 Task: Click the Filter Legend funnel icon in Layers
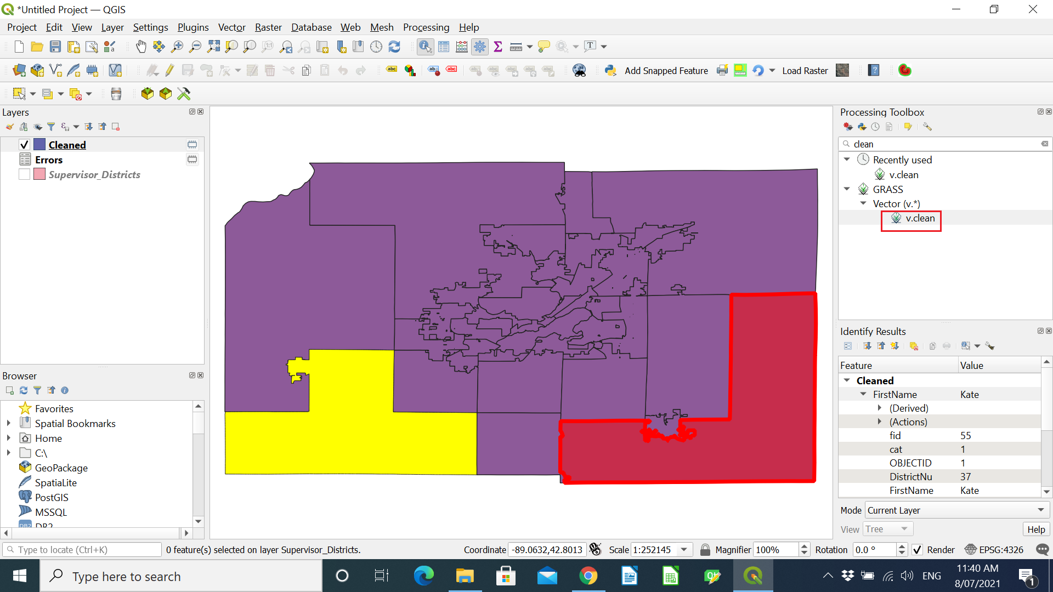(51, 127)
